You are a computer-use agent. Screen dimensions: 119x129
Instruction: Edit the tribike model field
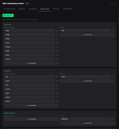coord(29,93)
